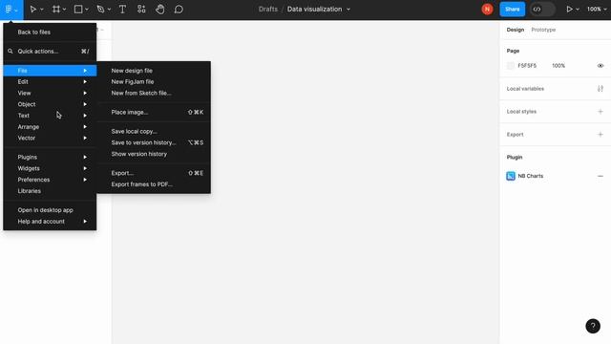Viewport: 611px width, 344px height.
Task: Highlight the File menu item
Action: coord(50,71)
